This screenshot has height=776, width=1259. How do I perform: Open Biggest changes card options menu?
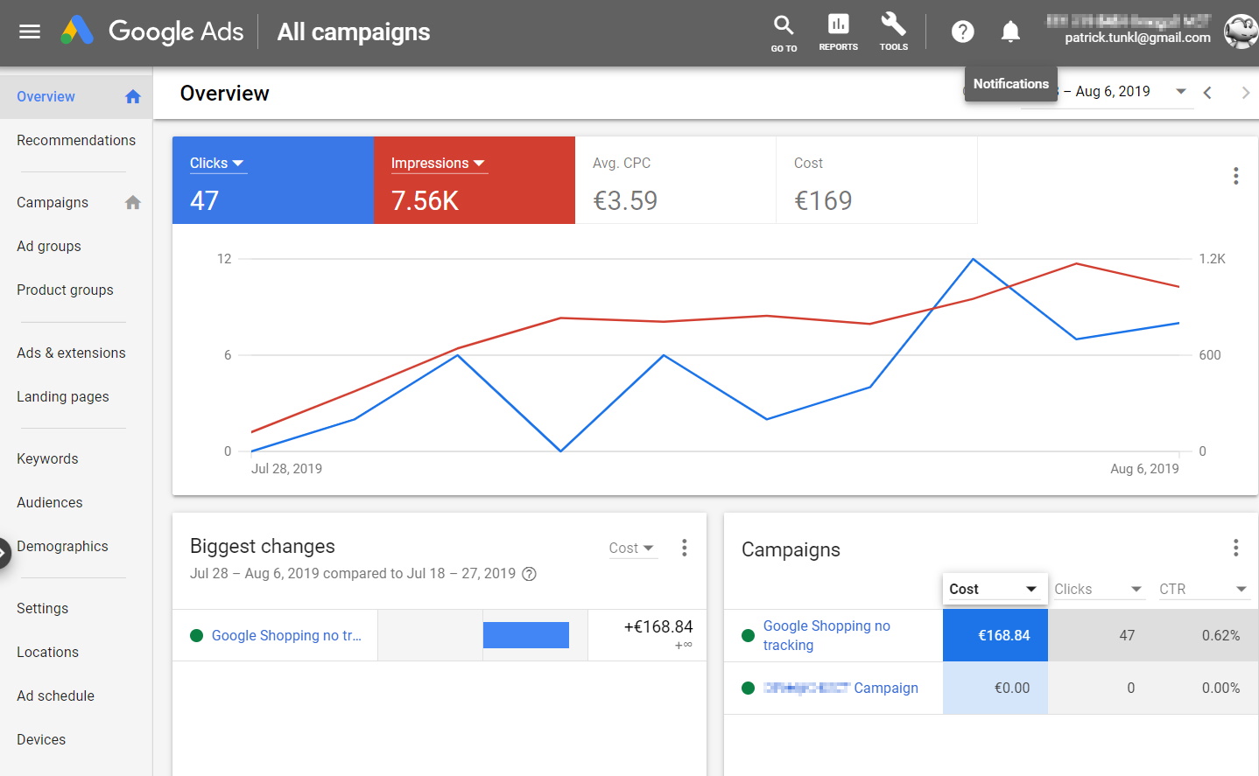pyautogui.click(x=684, y=548)
